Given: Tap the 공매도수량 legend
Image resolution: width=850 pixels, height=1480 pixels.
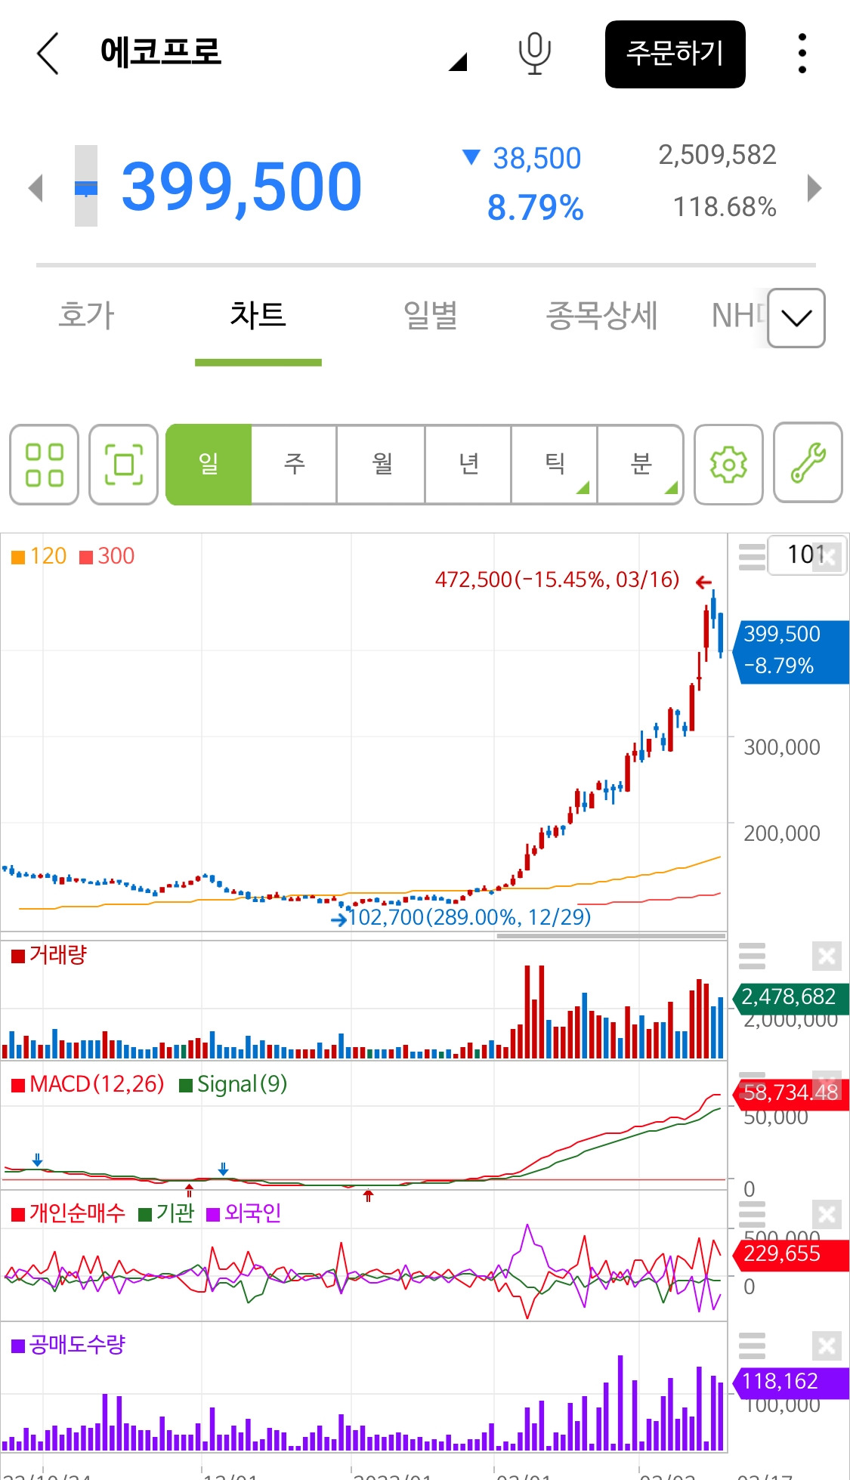Looking at the screenshot, I should pyautogui.click(x=68, y=1345).
